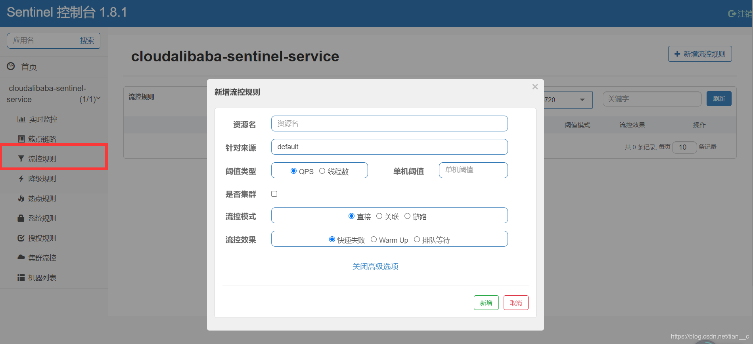Image resolution: width=753 pixels, height=344 pixels.
Task: Click the 资源名 input field
Action: tap(389, 124)
